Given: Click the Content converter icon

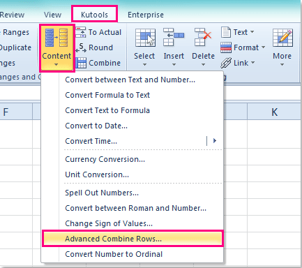Looking at the screenshot, I should tap(56, 38).
